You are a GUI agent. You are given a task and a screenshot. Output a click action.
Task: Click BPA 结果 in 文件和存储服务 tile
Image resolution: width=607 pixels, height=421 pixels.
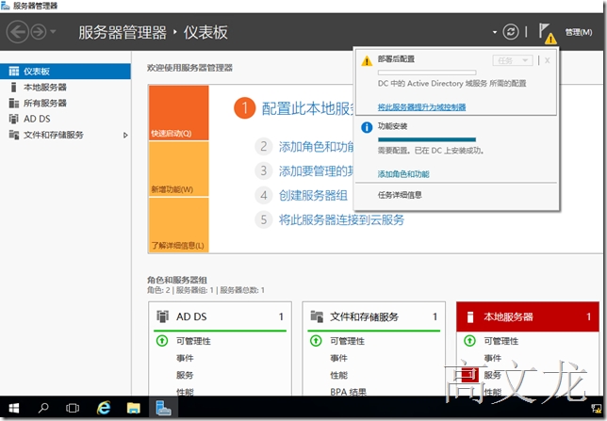pos(349,392)
